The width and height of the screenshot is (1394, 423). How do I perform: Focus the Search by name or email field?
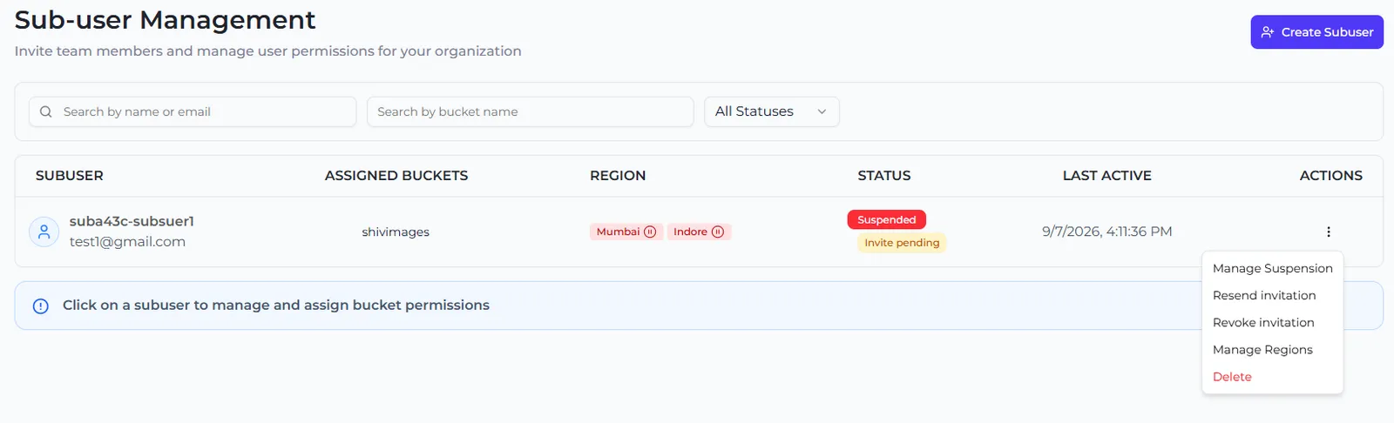coord(193,111)
